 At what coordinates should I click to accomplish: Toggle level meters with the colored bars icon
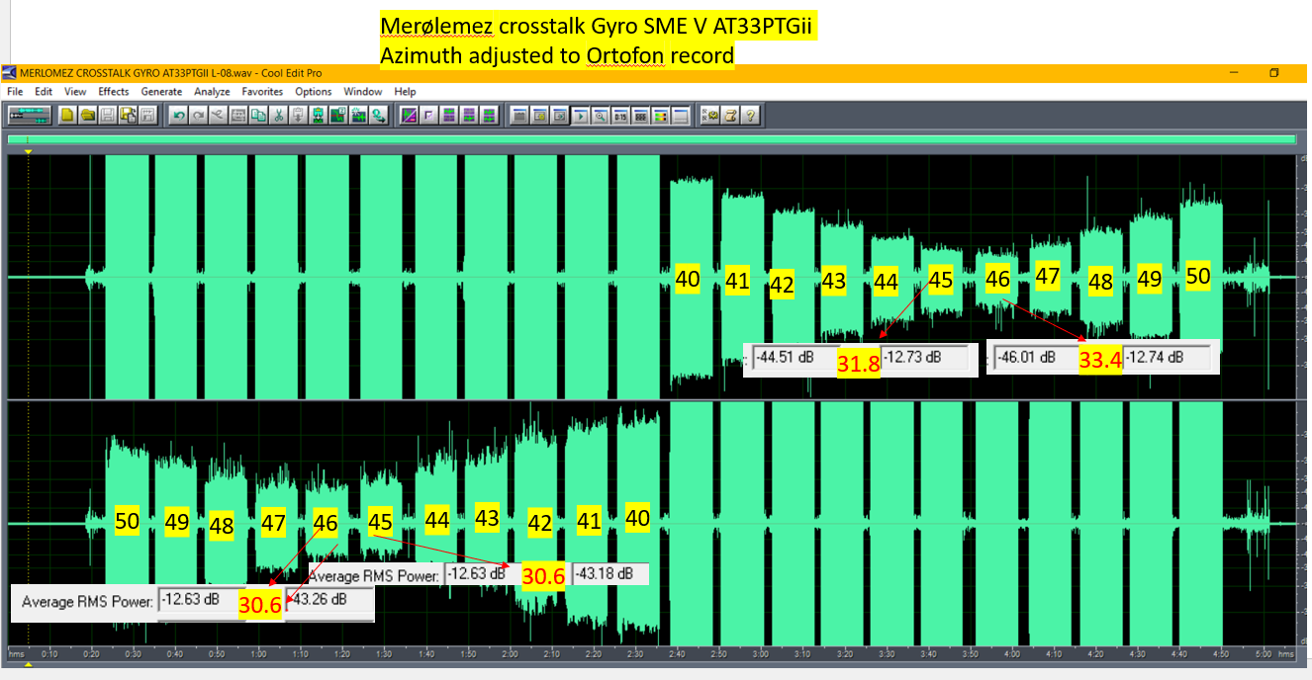pyautogui.click(x=659, y=116)
